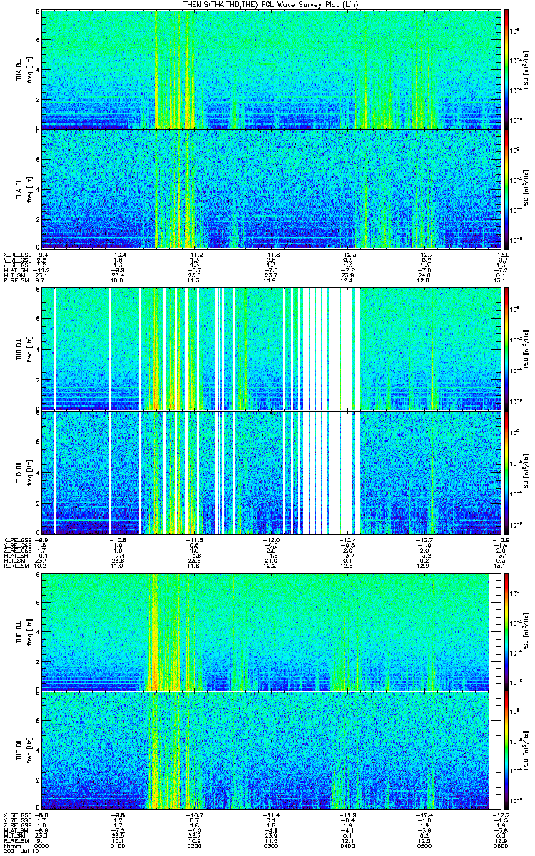Image resolution: width=535 pixels, height=856 pixels.
Task: Click the 'hhmm' time axis label
Action: (x=11, y=845)
